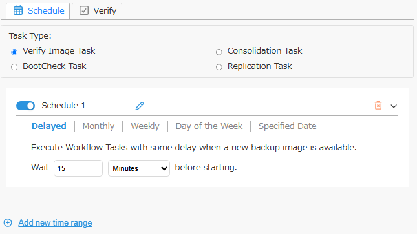Choose the Consolidation Task radio button
Viewport: 417px width, 234px height.
219,52
